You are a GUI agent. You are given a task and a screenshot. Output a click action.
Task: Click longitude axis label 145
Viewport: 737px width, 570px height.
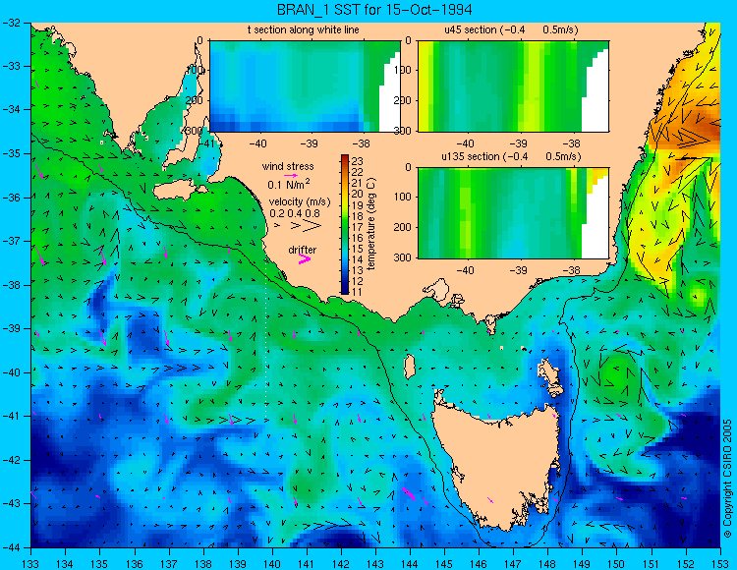point(444,563)
